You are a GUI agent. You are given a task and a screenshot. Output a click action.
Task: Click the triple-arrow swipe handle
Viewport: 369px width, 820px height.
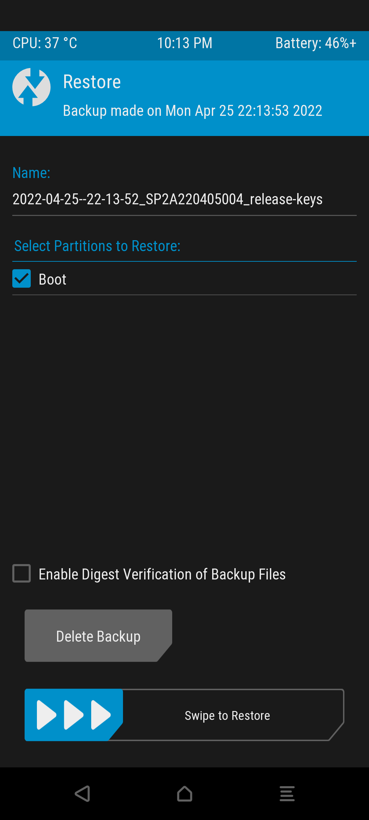click(73, 715)
